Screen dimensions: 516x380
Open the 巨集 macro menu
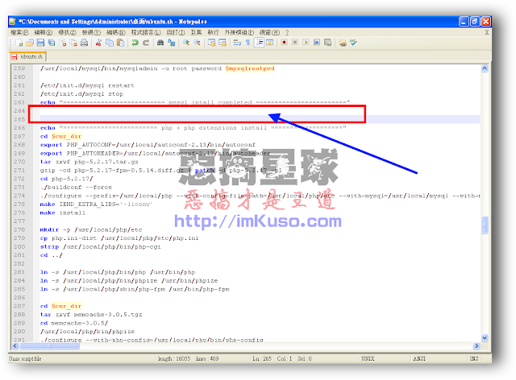click(196, 32)
